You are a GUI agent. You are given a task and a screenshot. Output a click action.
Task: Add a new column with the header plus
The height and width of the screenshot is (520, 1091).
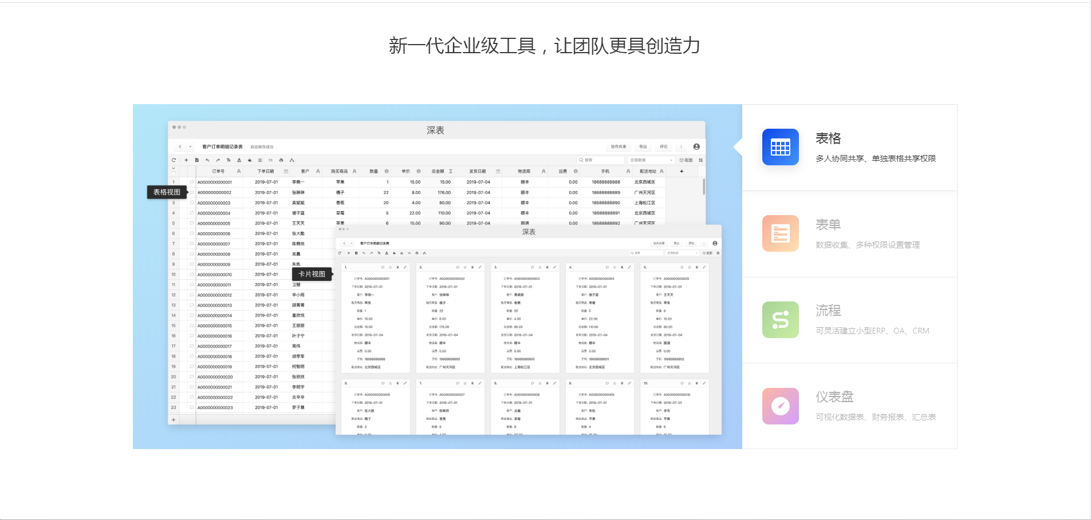click(x=682, y=171)
